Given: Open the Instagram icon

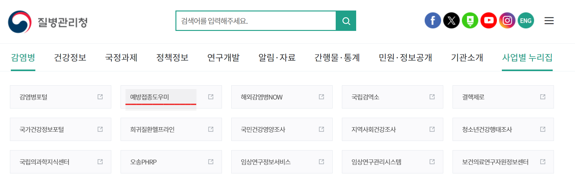Looking at the screenshot, I should click(x=507, y=21).
